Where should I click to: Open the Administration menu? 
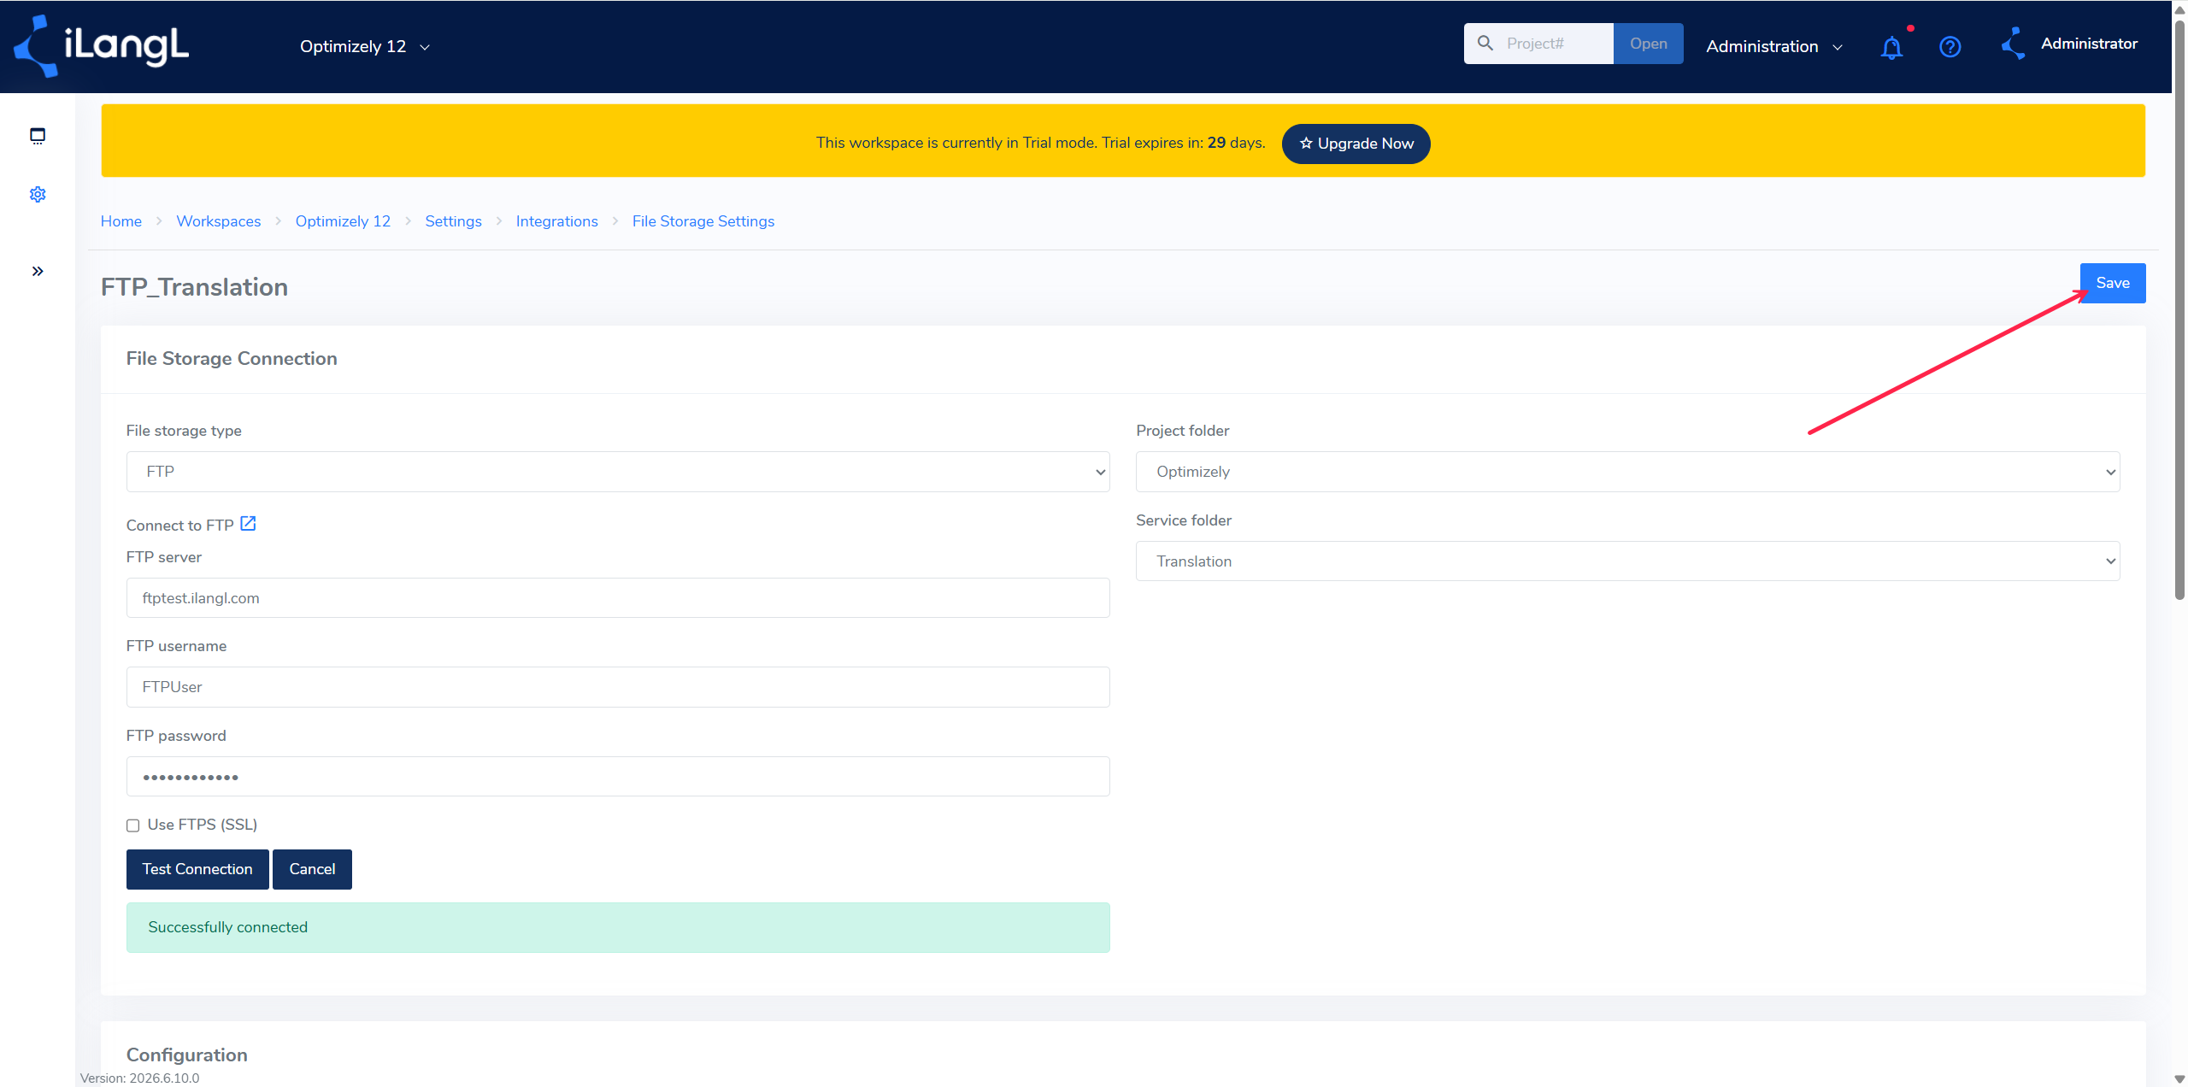click(x=1774, y=47)
